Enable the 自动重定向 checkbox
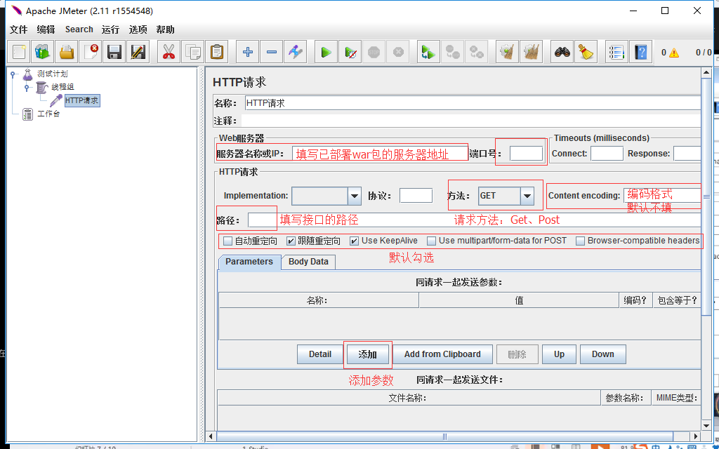719x449 pixels. (227, 241)
